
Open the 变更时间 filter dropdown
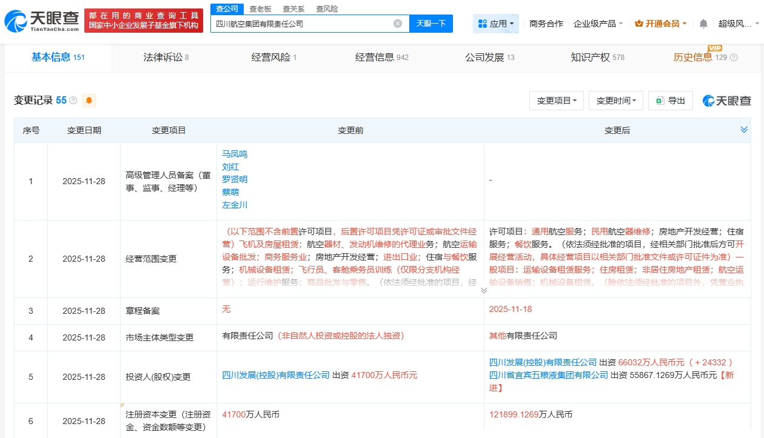[x=615, y=101]
